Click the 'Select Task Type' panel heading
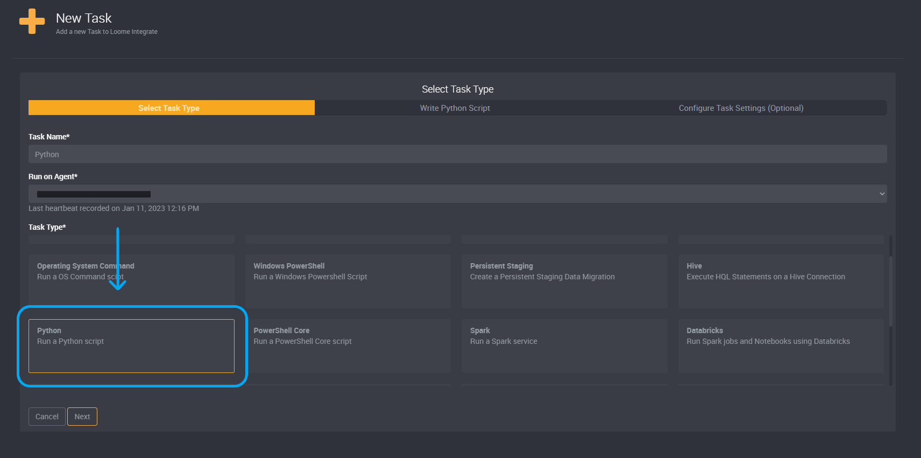This screenshot has height=458, width=921. [x=457, y=89]
